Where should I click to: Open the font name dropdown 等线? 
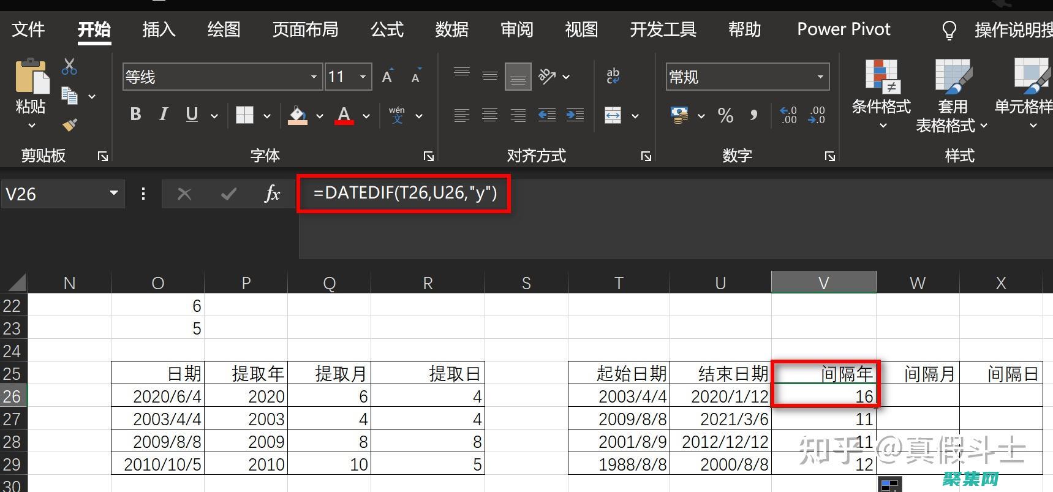click(313, 77)
